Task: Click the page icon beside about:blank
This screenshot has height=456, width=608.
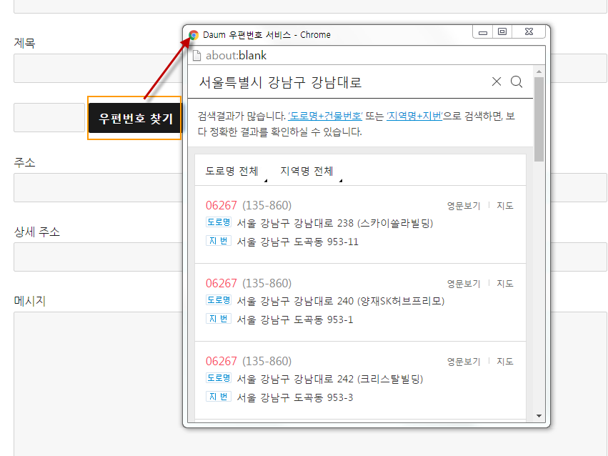Action: [197, 56]
